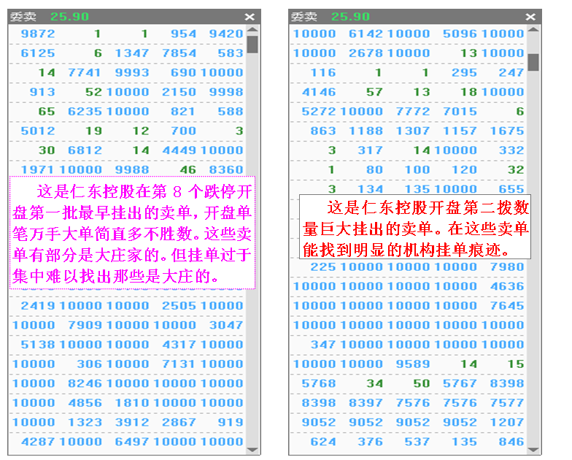Pick the order cell reading 6125
Image resolution: width=572 pixels, height=460 pixels.
(38, 53)
